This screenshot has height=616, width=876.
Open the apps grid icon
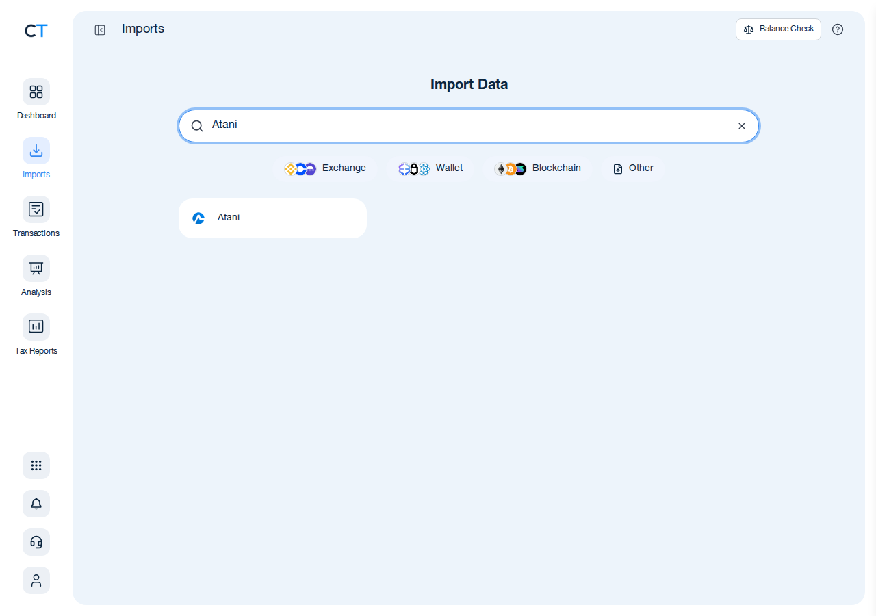(36, 465)
